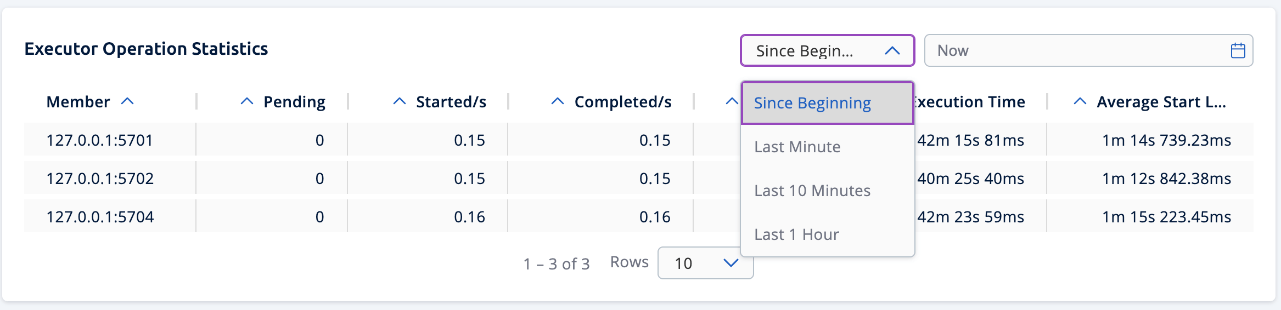Click the Completed/s column header label
The height and width of the screenshot is (310, 1281).
pos(623,102)
